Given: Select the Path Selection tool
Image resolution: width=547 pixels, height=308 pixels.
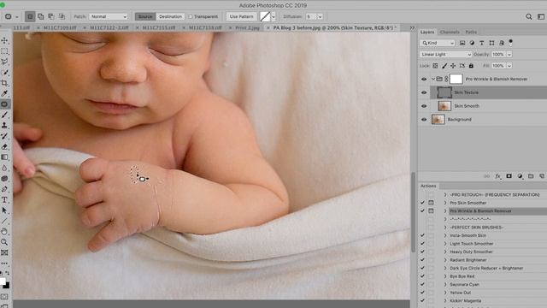Looking at the screenshot, I should click(x=4, y=210).
